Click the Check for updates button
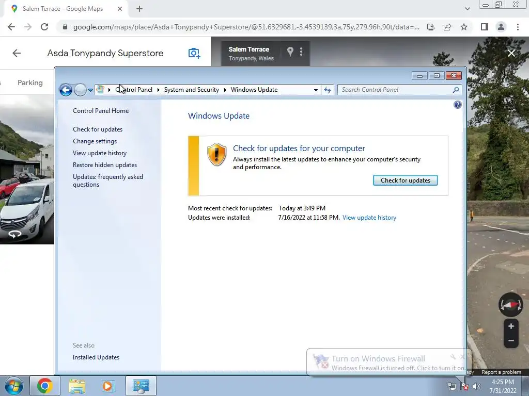Screen dimensions: 529x396 point(405,180)
